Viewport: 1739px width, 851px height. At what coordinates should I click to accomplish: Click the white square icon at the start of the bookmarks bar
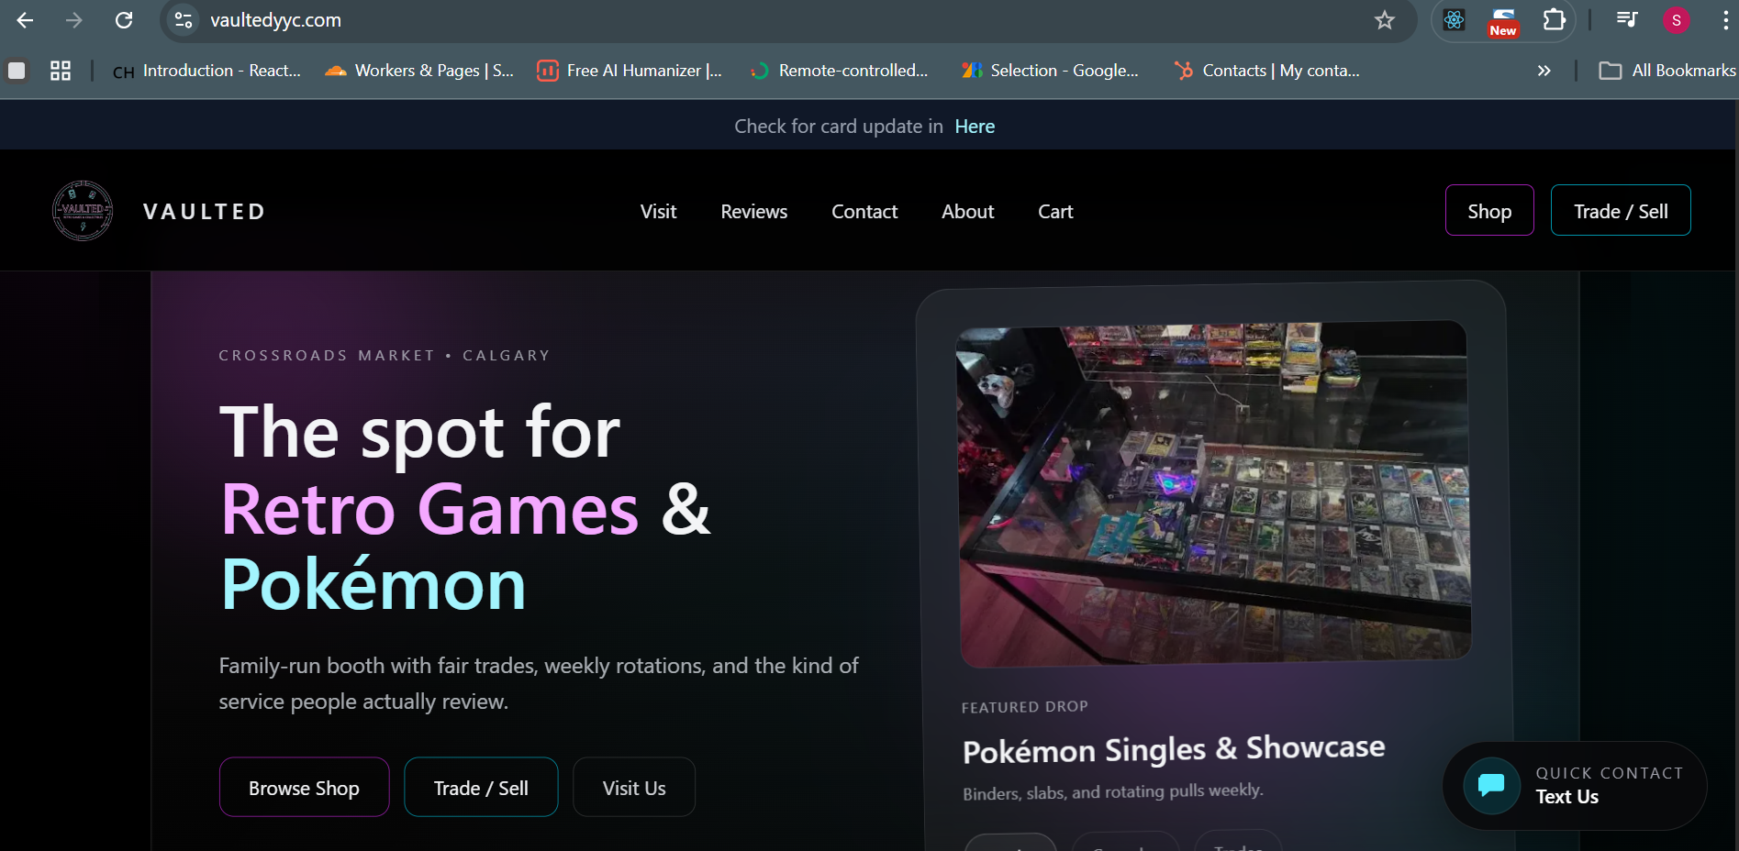[x=17, y=71]
